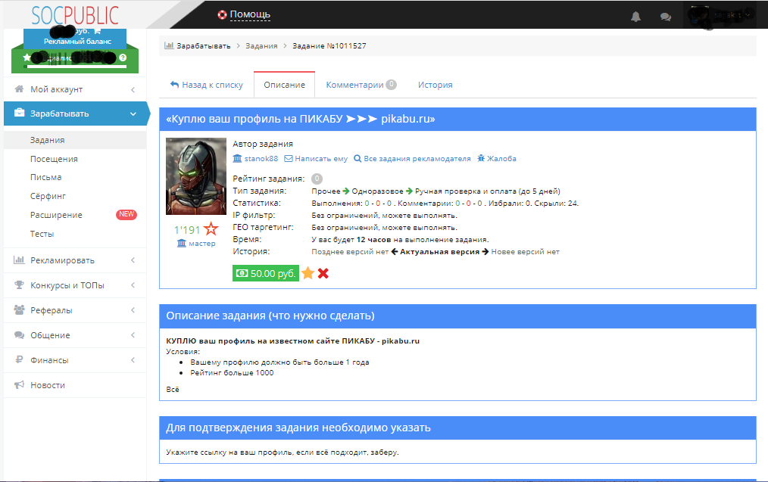Expand the Конкурсы и ТОПы chevron
The height and width of the screenshot is (482, 768).
133,285
